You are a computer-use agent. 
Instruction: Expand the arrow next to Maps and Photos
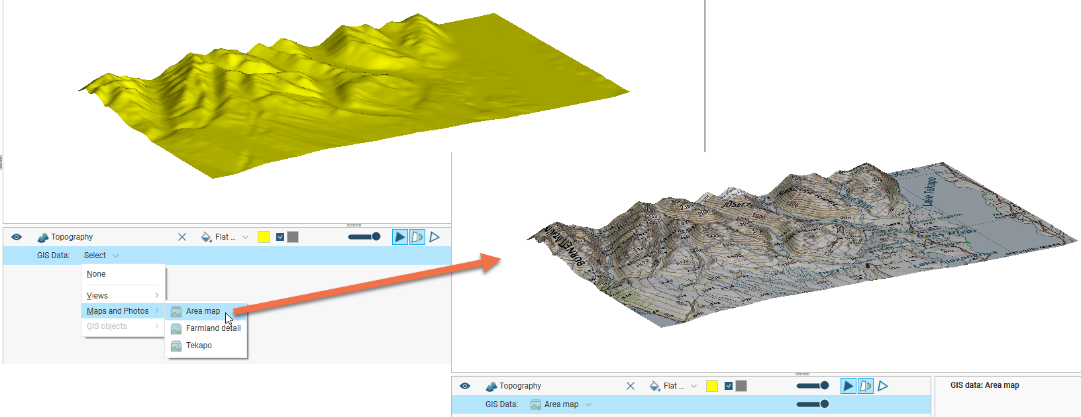[x=157, y=311]
